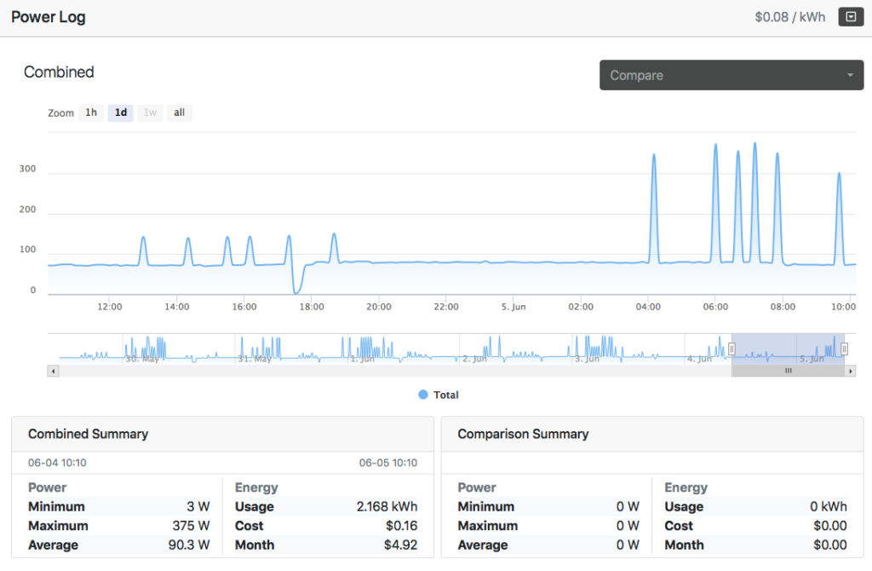Viewport: 872px width, 571px height.
Task: Click the navigator left scroll arrow
Action: click(54, 372)
